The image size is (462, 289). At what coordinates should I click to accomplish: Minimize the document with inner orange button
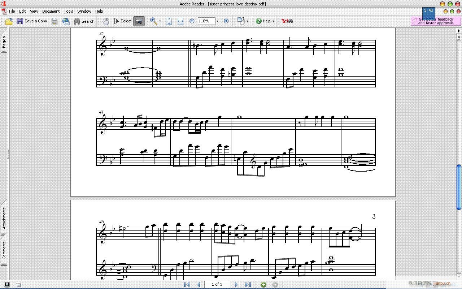[x=446, y=12]
